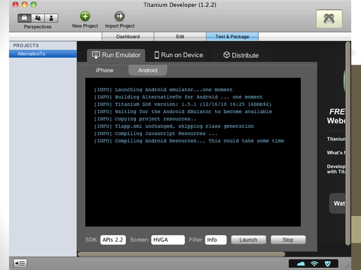
Task: Switch to the Edit tab
Action: point(180,36)
